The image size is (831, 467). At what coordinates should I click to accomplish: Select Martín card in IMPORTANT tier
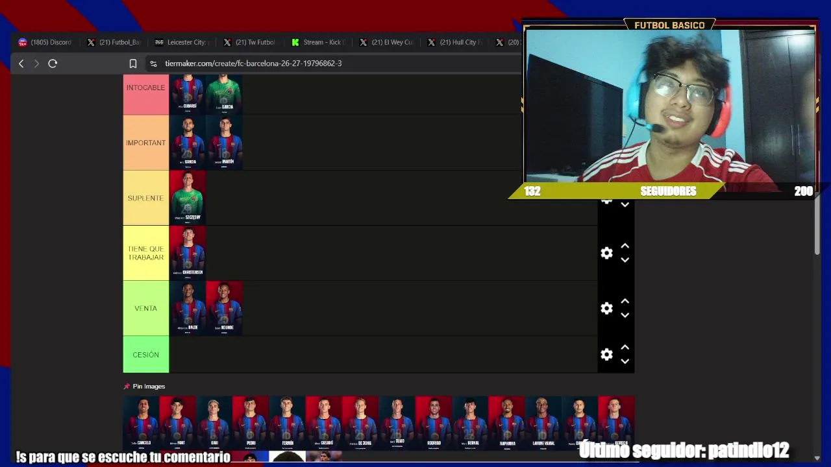pyautogui.click(x=224, y=143)
